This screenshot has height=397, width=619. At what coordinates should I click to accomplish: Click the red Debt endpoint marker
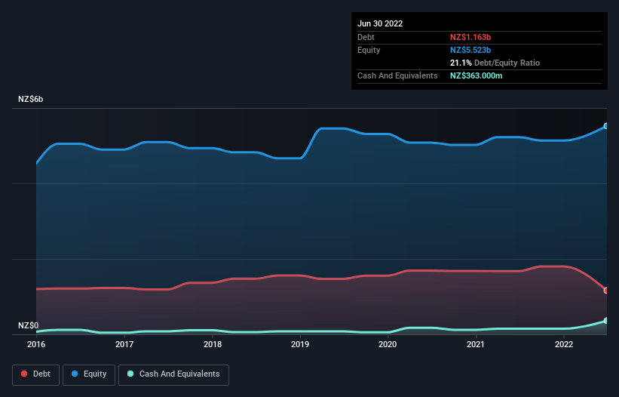coord(606,291)
